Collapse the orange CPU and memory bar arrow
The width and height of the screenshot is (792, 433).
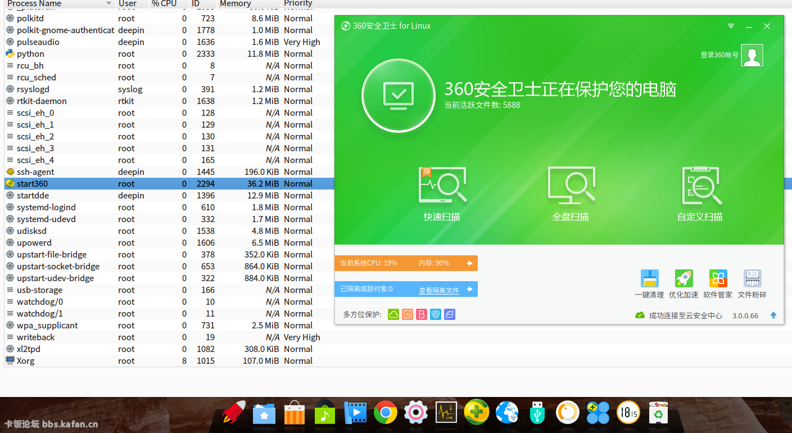tap(469, 263)
